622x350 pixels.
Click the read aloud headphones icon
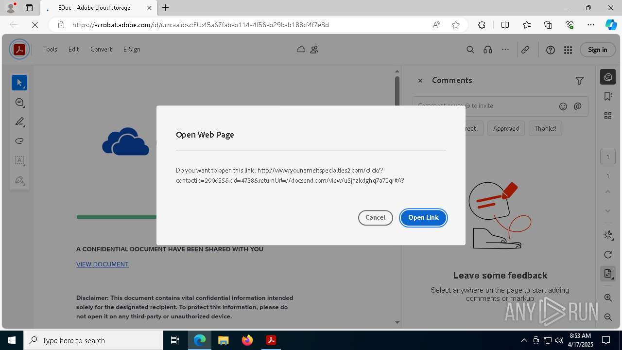[x=488, y=50]
